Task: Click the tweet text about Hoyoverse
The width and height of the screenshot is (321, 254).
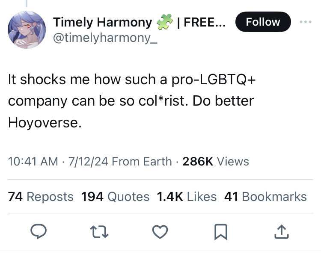Action: coord(131,101)
